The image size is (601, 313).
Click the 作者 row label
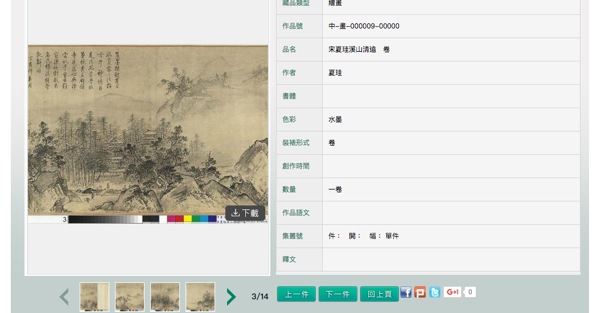click(x=289, y=73)
